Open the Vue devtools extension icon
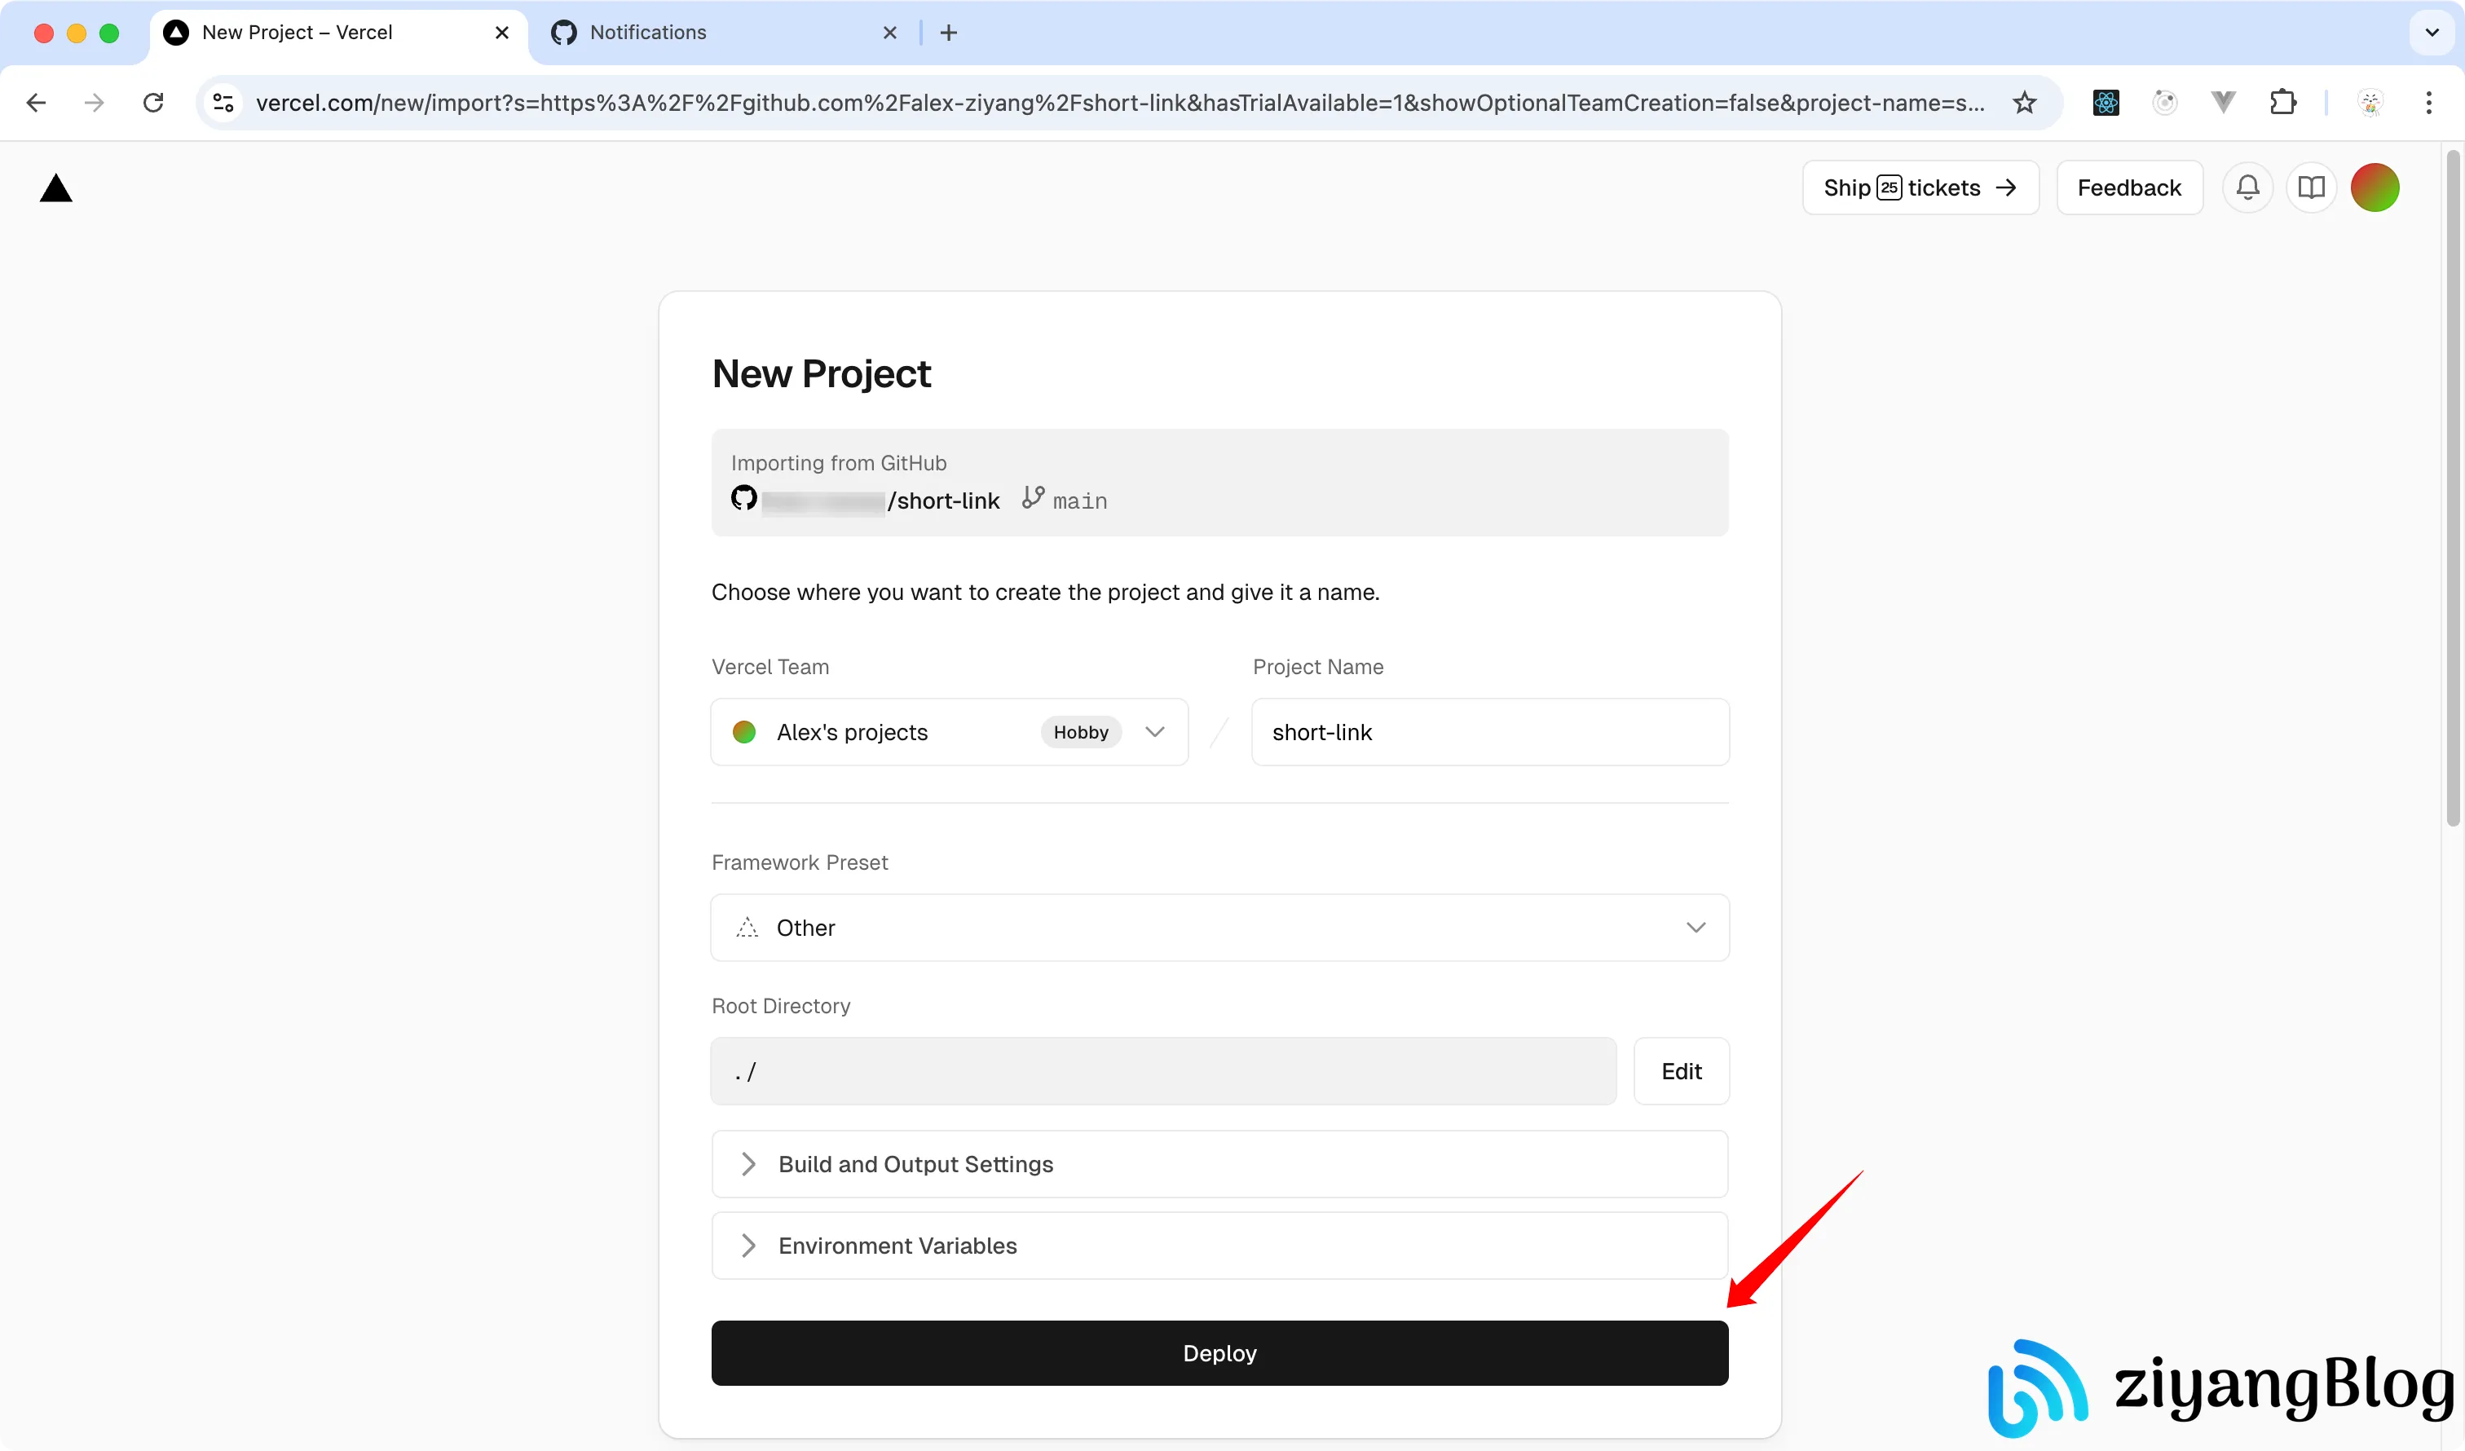 point(2224,103)
